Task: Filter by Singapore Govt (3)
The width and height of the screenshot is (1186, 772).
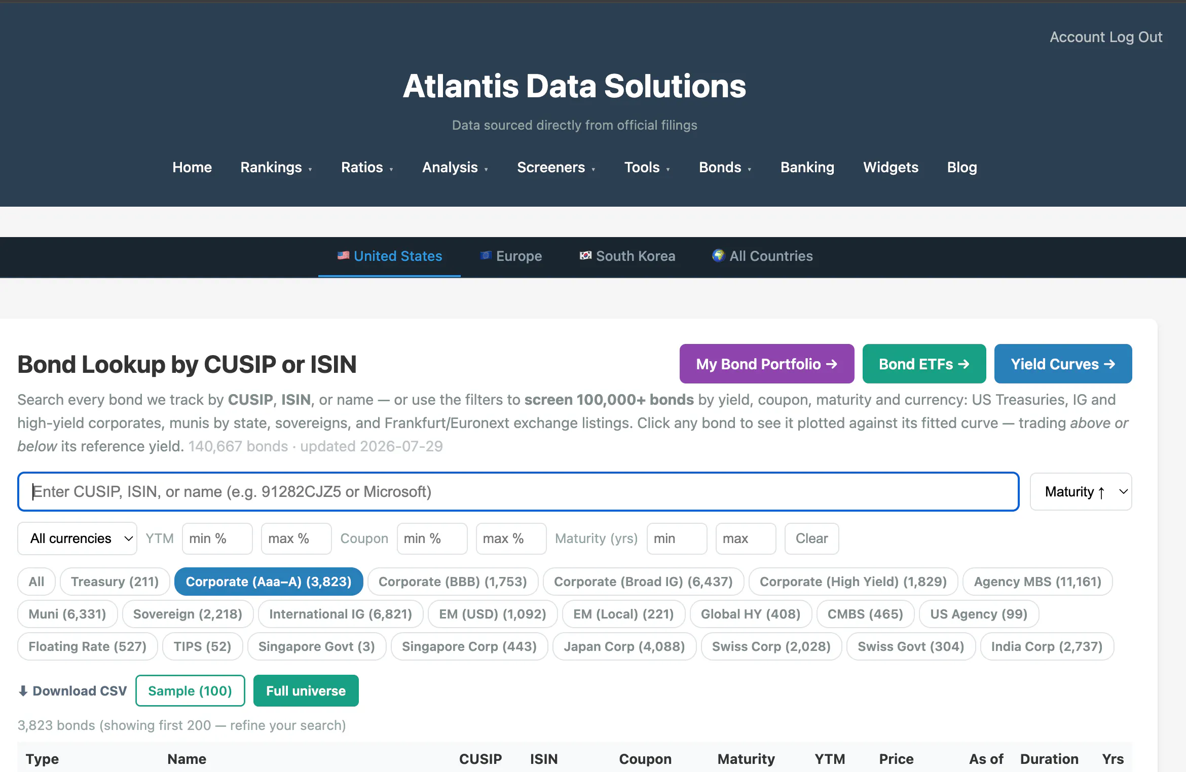Action: [316, 646]
